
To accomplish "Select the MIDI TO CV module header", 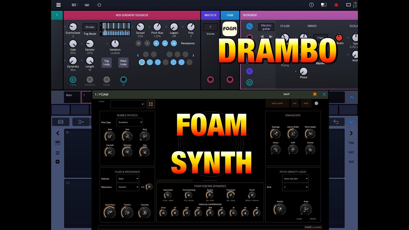I will point(210,15).
